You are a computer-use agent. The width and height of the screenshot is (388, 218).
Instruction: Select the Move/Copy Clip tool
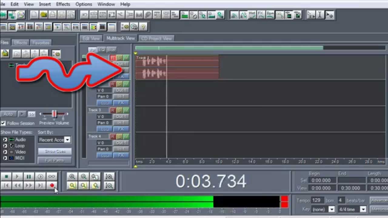329,15
